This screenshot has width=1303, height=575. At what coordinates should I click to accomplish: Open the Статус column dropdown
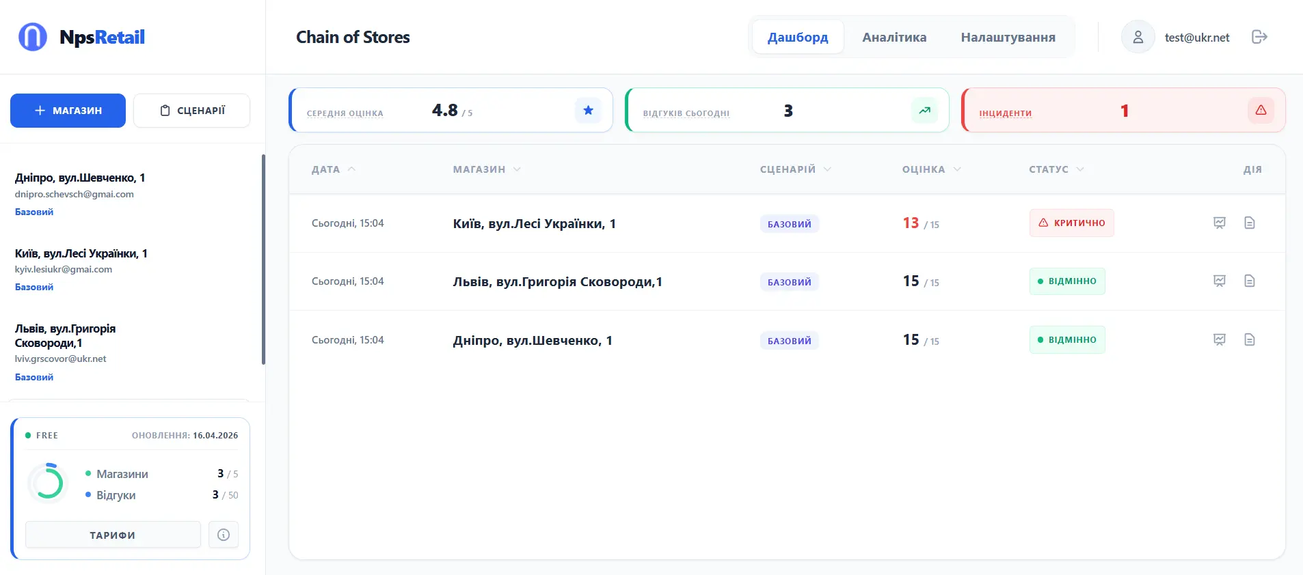(x=1080, y=169)
